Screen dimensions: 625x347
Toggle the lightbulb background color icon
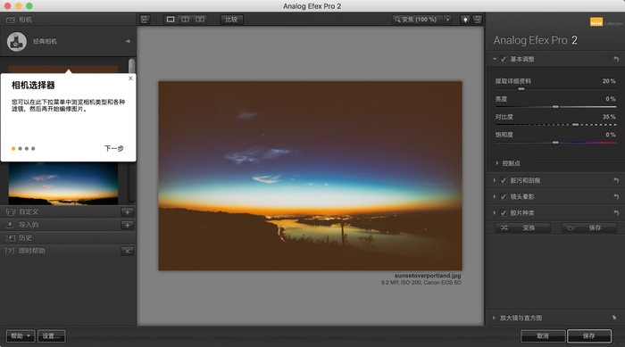pos(465,19)
